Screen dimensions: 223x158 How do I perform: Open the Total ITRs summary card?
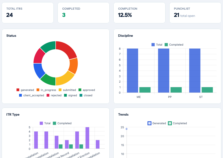pyautogui.click(x=28, y=13)
